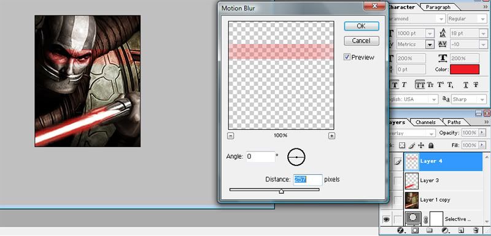
Task: Toggle Underline style
Action: pyautogui.click(x=466, y=85)
